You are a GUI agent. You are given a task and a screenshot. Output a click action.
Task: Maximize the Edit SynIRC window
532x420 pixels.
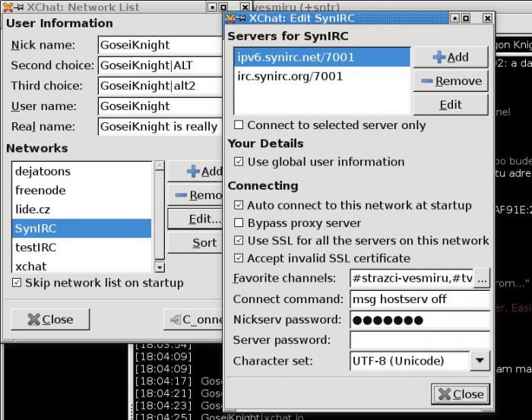coord(466,18)
